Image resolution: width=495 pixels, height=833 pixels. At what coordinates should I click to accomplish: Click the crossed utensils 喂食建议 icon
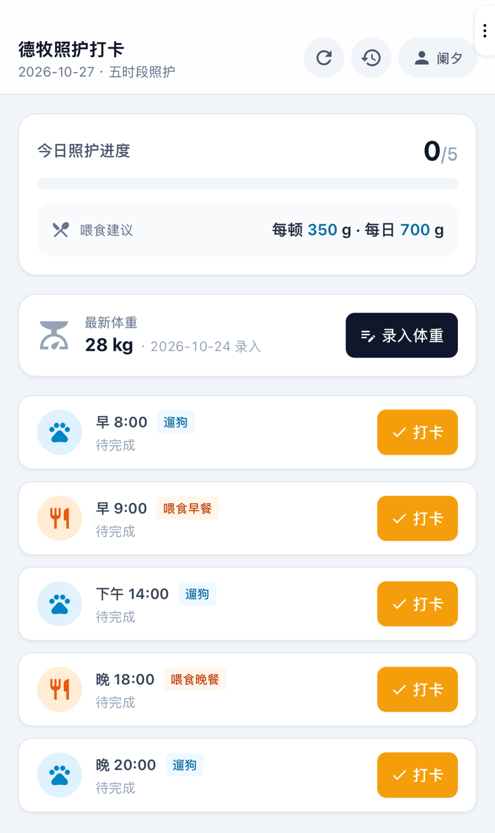tap(60, 230)
